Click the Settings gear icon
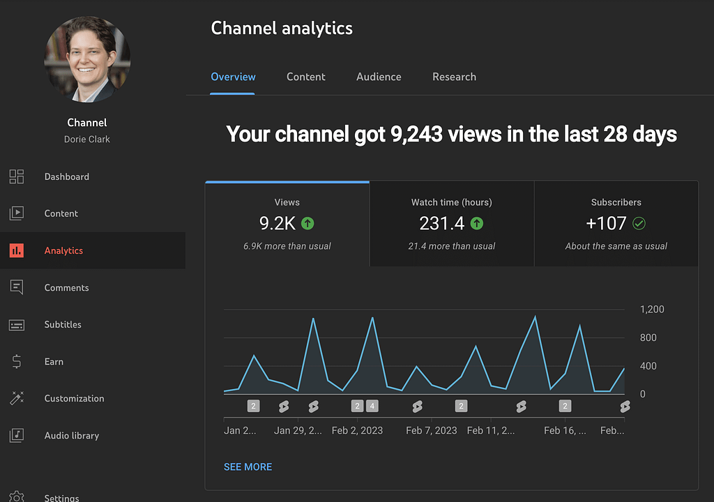This screenshot has width=714, height=502. 17,497
